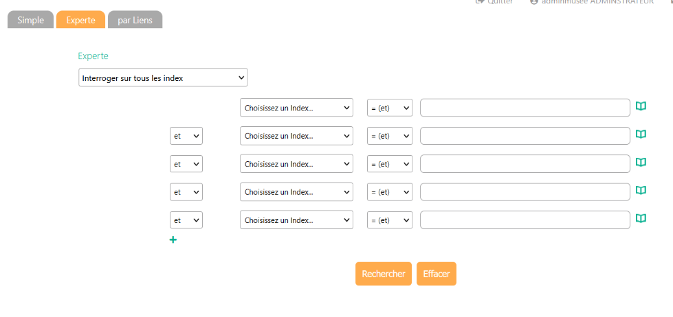Switch to the 'par Liens' tab
Viewport: 673px width, 317px height.
[135, 20]
